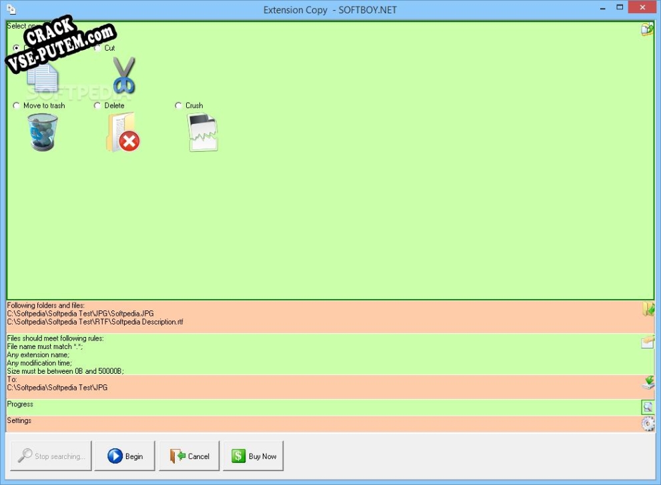Viewport: 661px width, 485px height.
Task: Click the Crush shredded file icon
Action: click(203, 132)
